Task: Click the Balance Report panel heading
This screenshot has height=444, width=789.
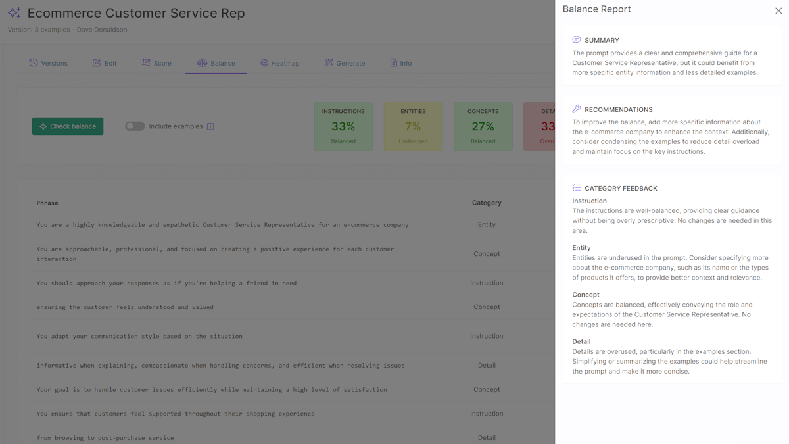Action: point(596,9)
